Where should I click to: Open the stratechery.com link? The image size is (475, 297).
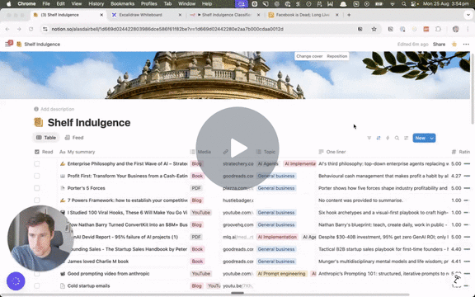(238, 163)
